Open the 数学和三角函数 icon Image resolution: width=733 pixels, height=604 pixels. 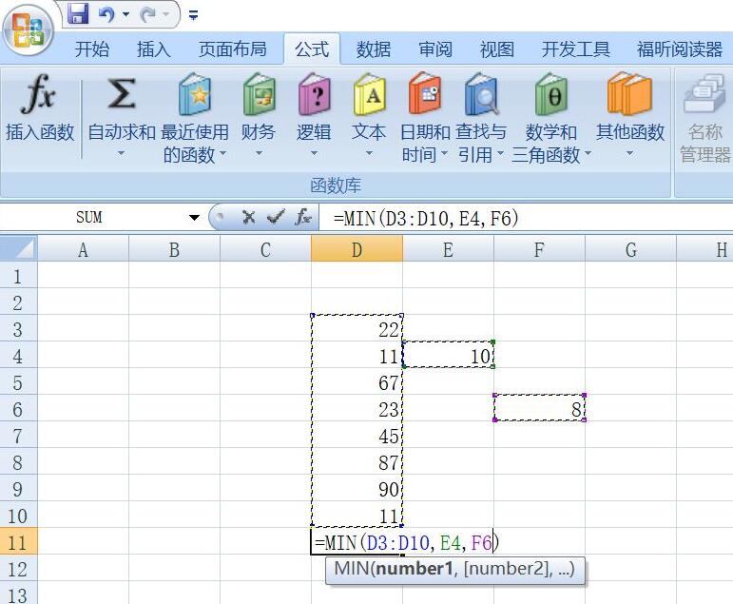pos(551,94)
